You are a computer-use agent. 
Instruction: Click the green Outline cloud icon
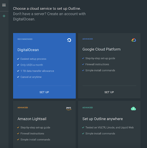coord(133,109)
